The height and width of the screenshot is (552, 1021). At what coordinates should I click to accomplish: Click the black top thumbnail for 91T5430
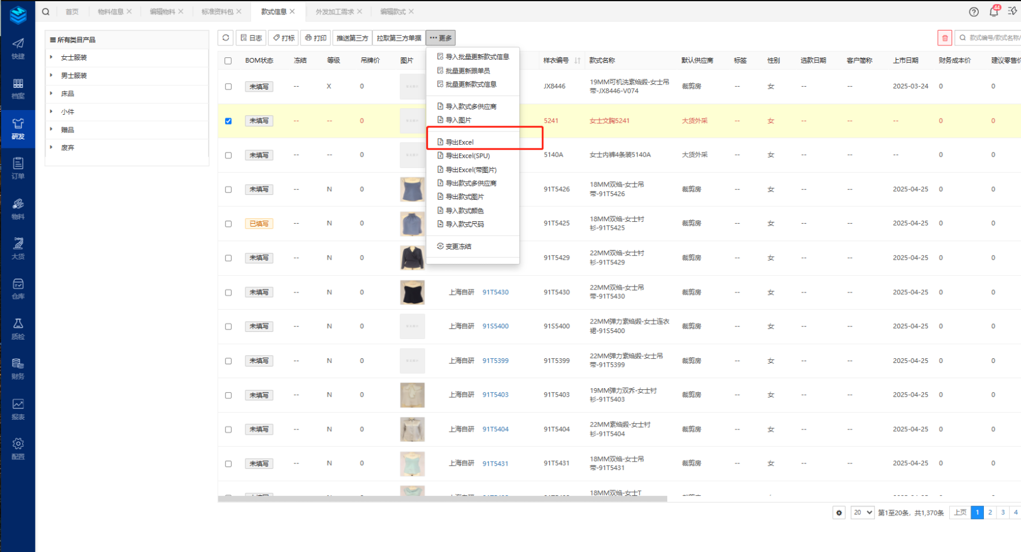click(412, 292)
